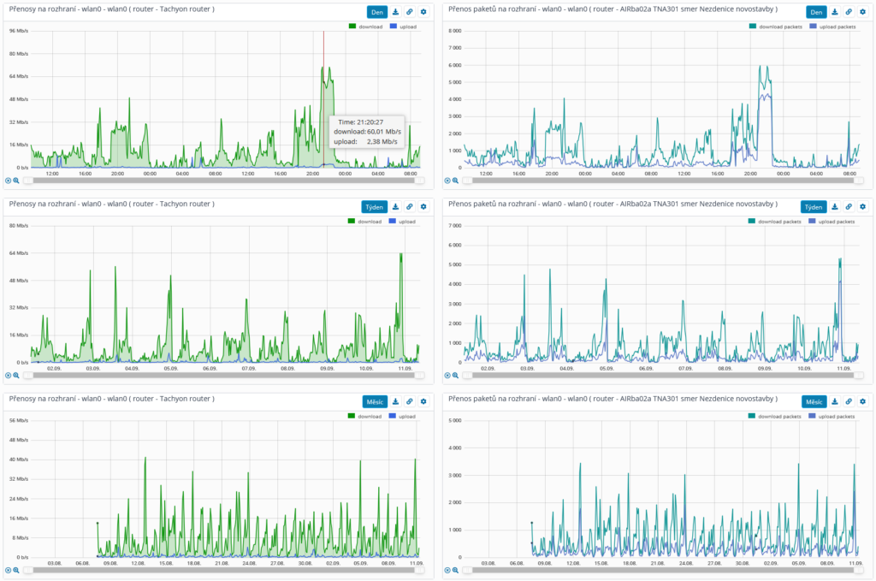Toggle download series in Tachyon Den chart legend
876x581 pixels.
pos(366,27)
